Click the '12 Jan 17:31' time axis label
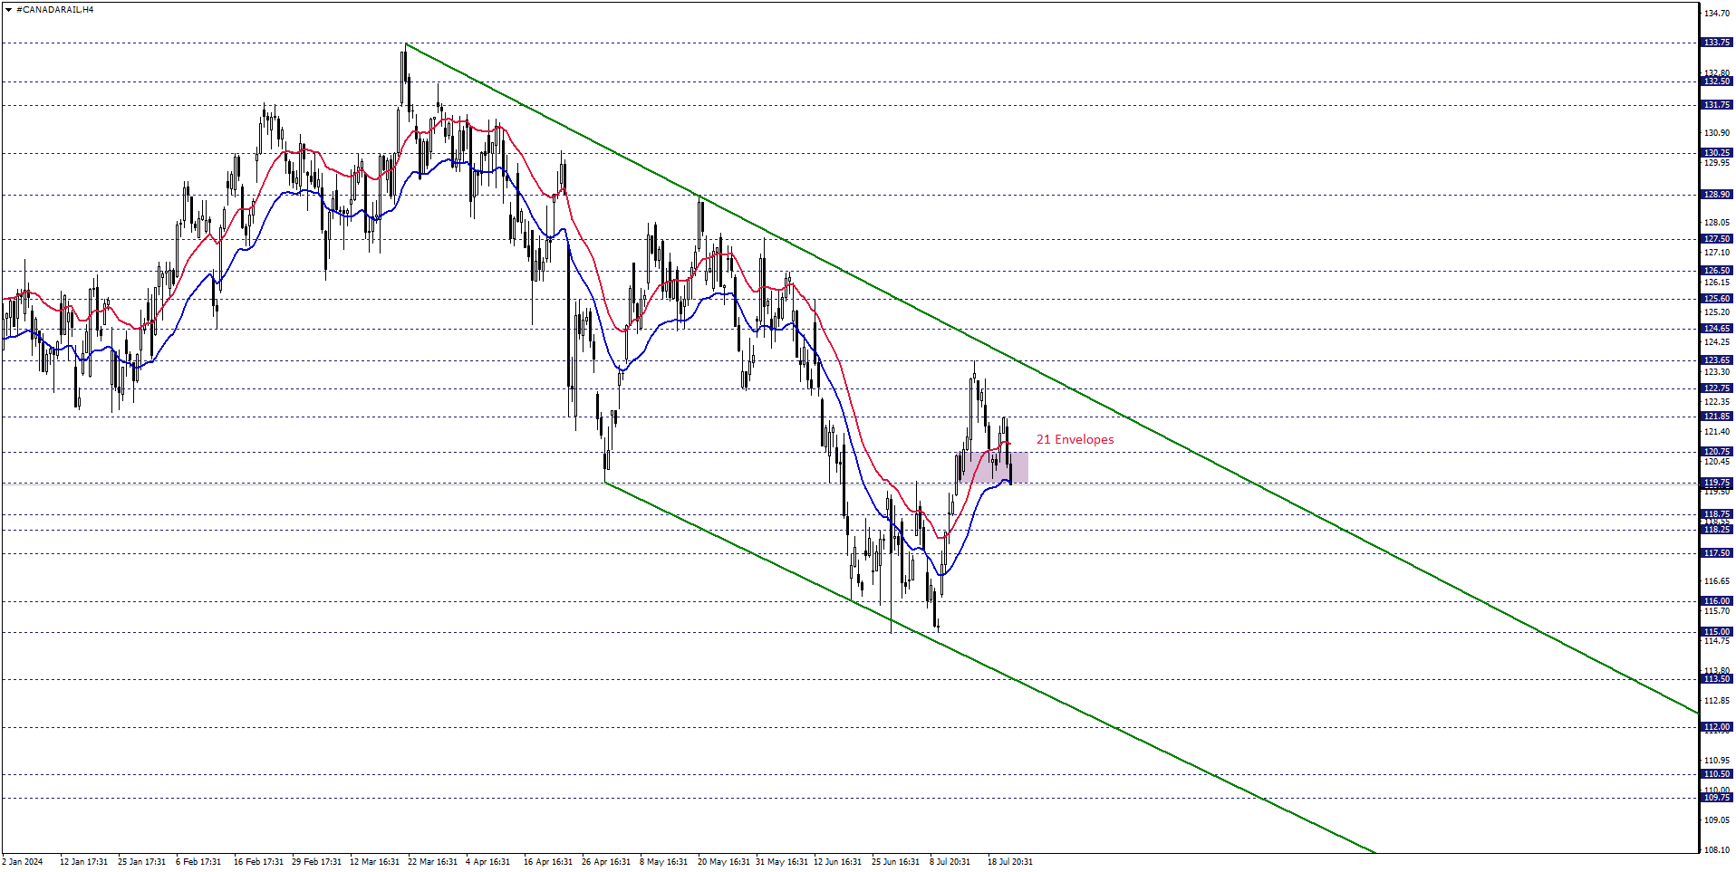Screen dimensions: 1736x872 pos(83,862)
